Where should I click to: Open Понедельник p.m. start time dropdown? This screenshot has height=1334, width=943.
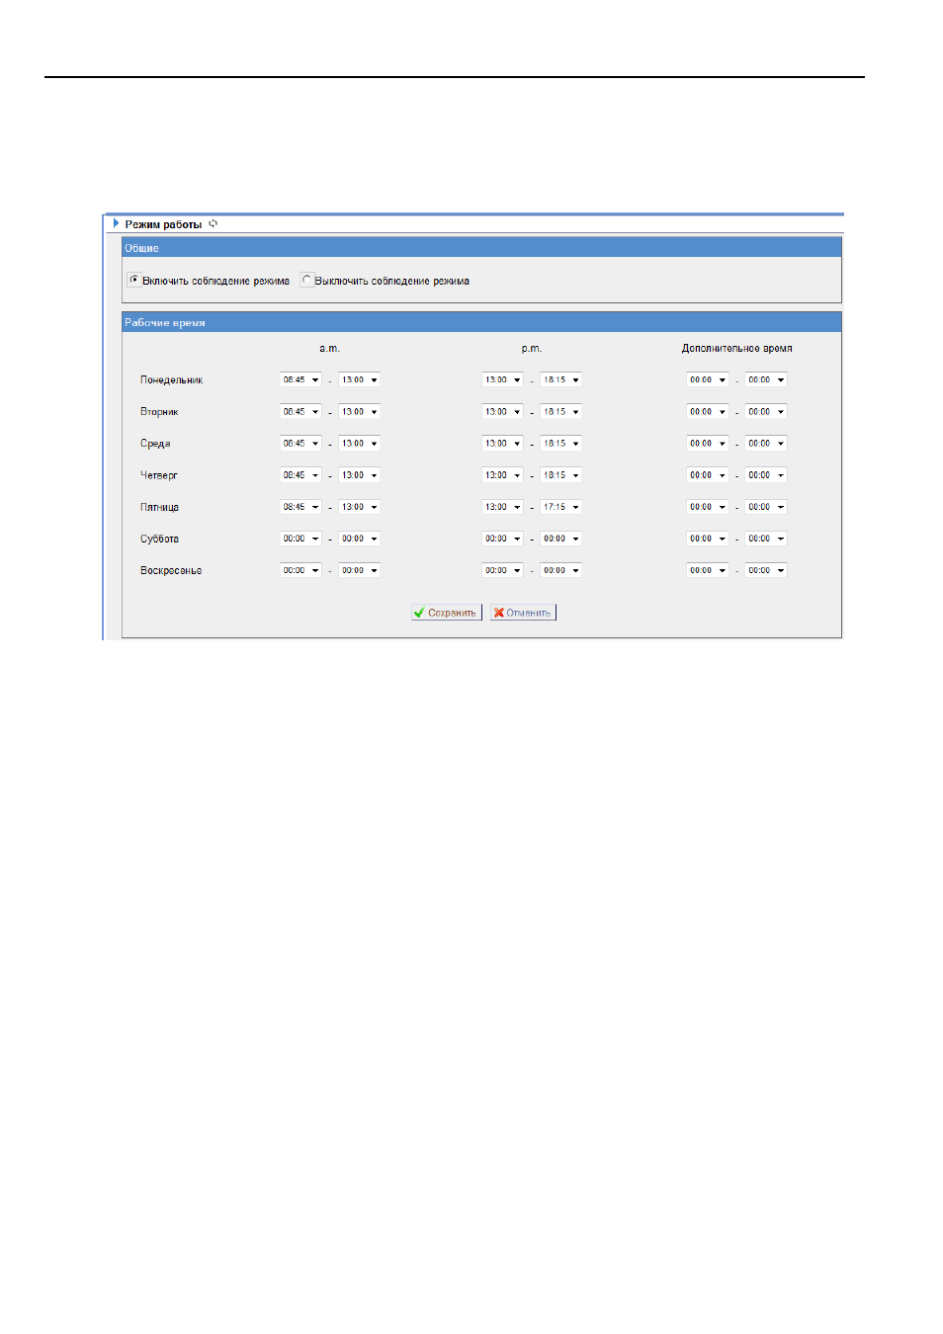click(x=502, y=380)
